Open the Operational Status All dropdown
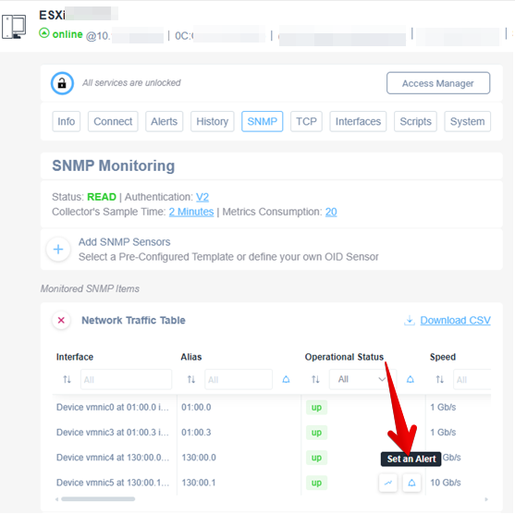 pos(362,379)
